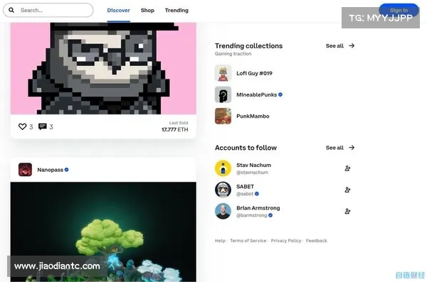
Task: Open the Help footer link
Action: click(220, 241)
